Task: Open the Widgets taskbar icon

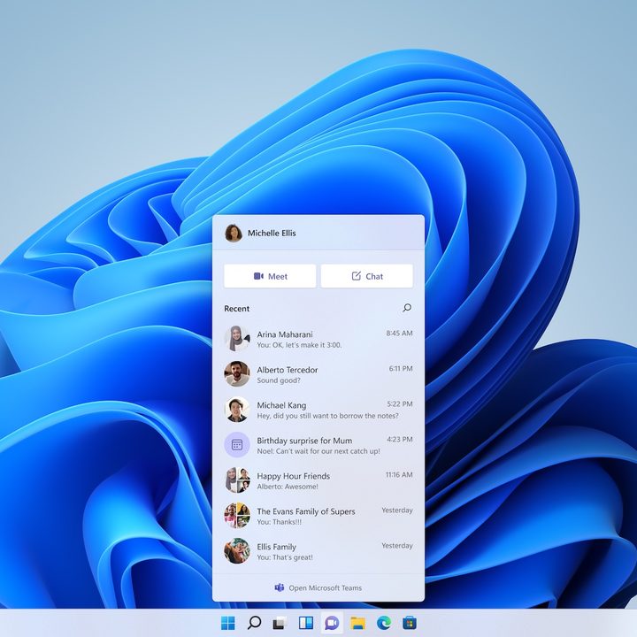Action: click(306, 622)
